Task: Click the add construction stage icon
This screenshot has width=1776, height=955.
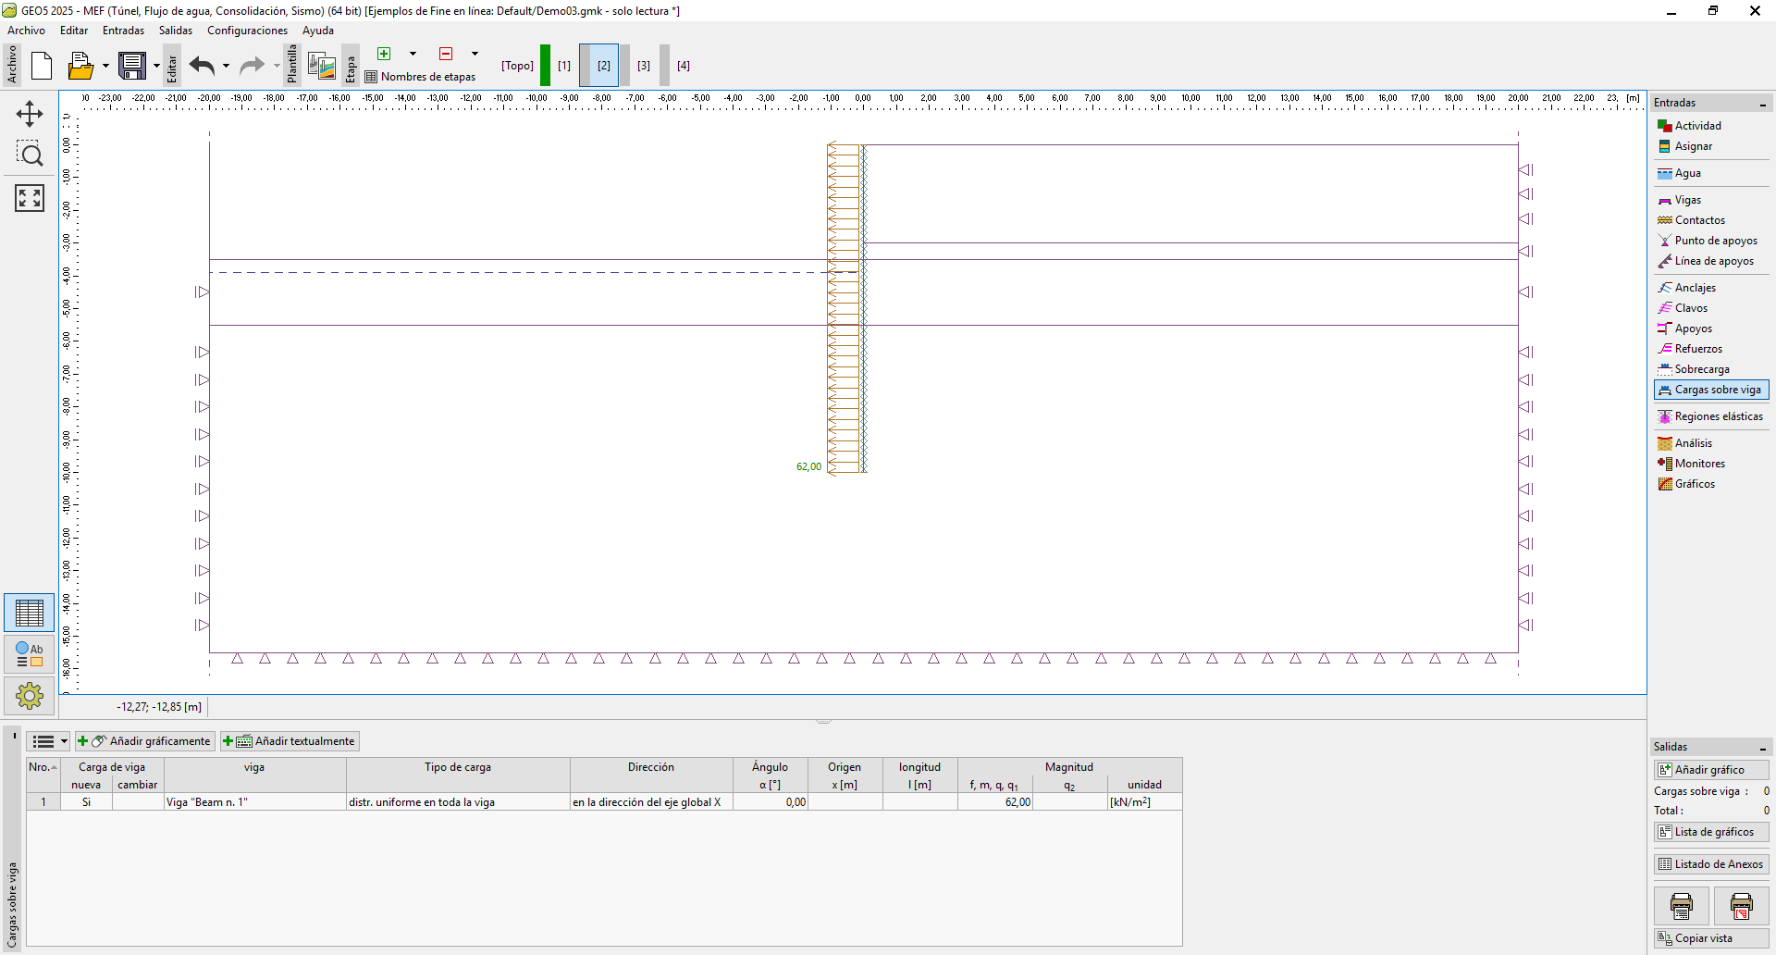Action: point(384,54)
